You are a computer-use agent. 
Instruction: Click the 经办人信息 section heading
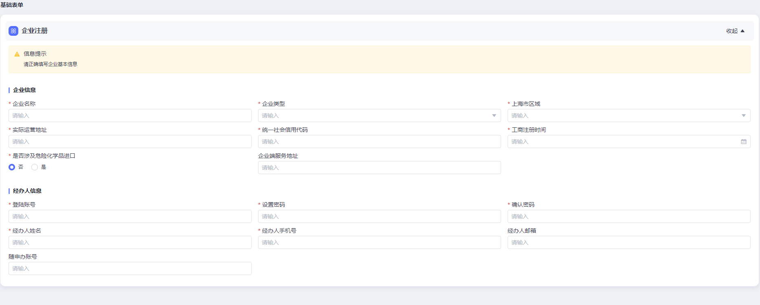[27, 191]
